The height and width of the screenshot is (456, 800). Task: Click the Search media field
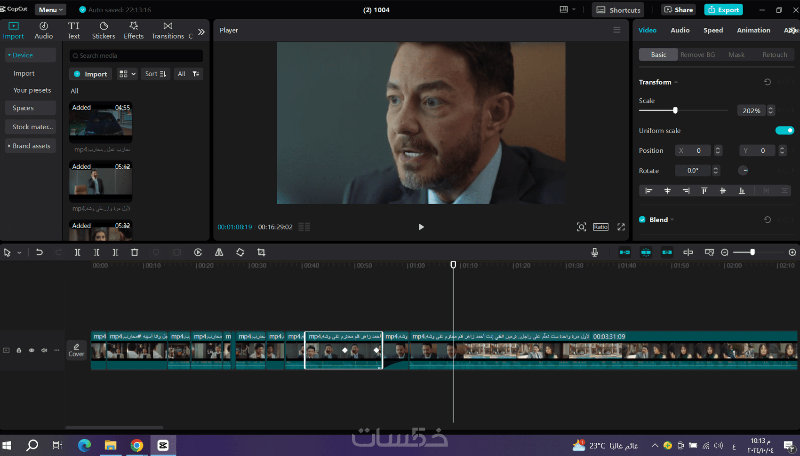[136, 55]
